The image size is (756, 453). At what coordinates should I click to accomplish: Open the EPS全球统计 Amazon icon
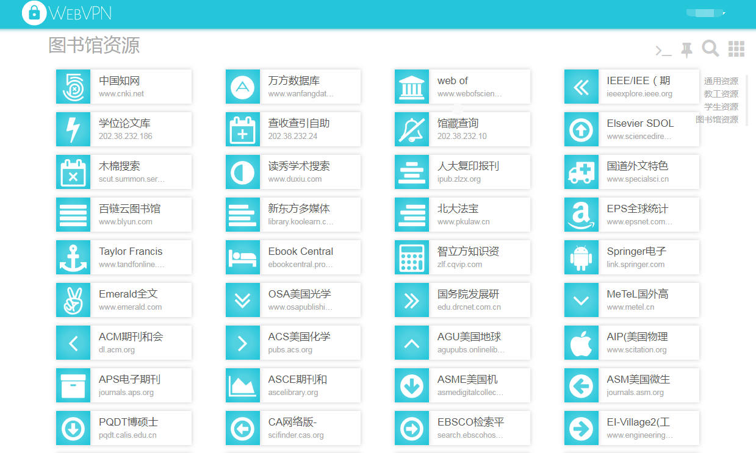click(581, 215)
